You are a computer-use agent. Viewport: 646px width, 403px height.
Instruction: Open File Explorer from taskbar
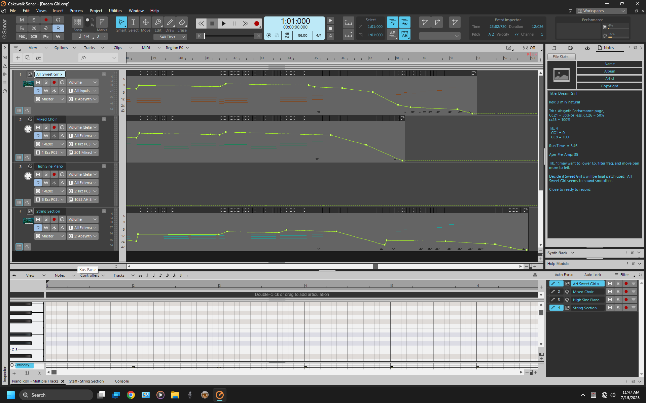tap(175, 395)
